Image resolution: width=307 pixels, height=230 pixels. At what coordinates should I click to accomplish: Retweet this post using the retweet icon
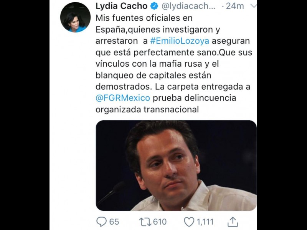point(145,222)
